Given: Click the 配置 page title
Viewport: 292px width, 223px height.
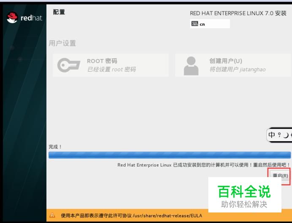Looking at the screenshot, I should tap(59, 12).
